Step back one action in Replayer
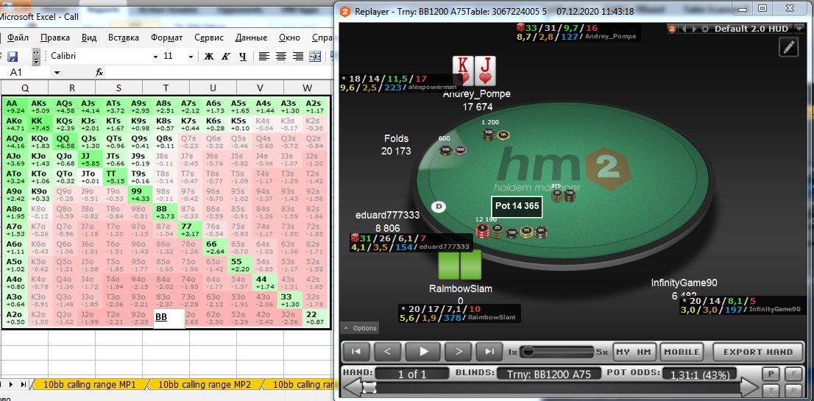 pos(388,352)
